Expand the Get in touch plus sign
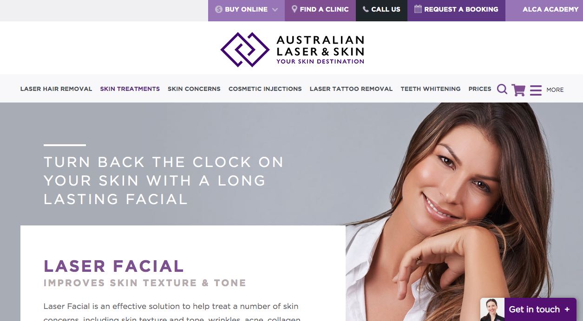The height and width of the screenshot is (321, 583). click(x=567, y=309)
